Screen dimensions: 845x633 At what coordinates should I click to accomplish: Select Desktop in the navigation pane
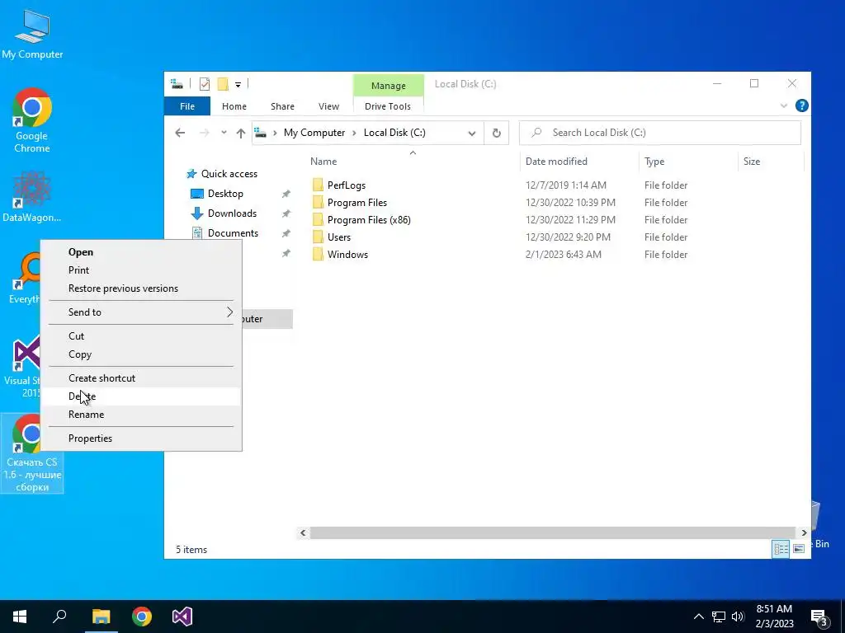point(225,194)
